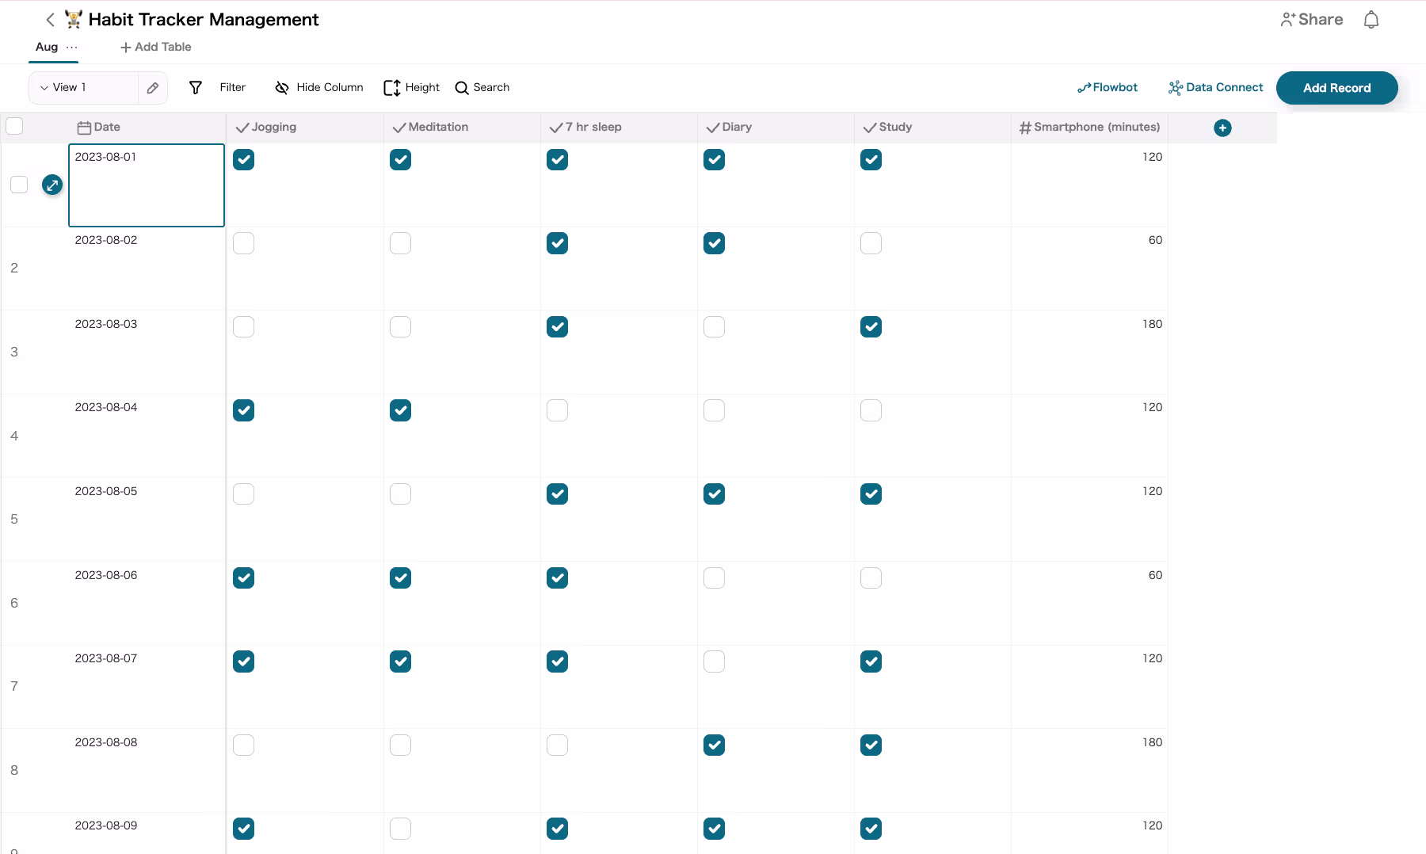The height and width of the screenshot is (854, 1426).
Task: Uncheck Study for 2023-08-03
Action: pos(871,327)
